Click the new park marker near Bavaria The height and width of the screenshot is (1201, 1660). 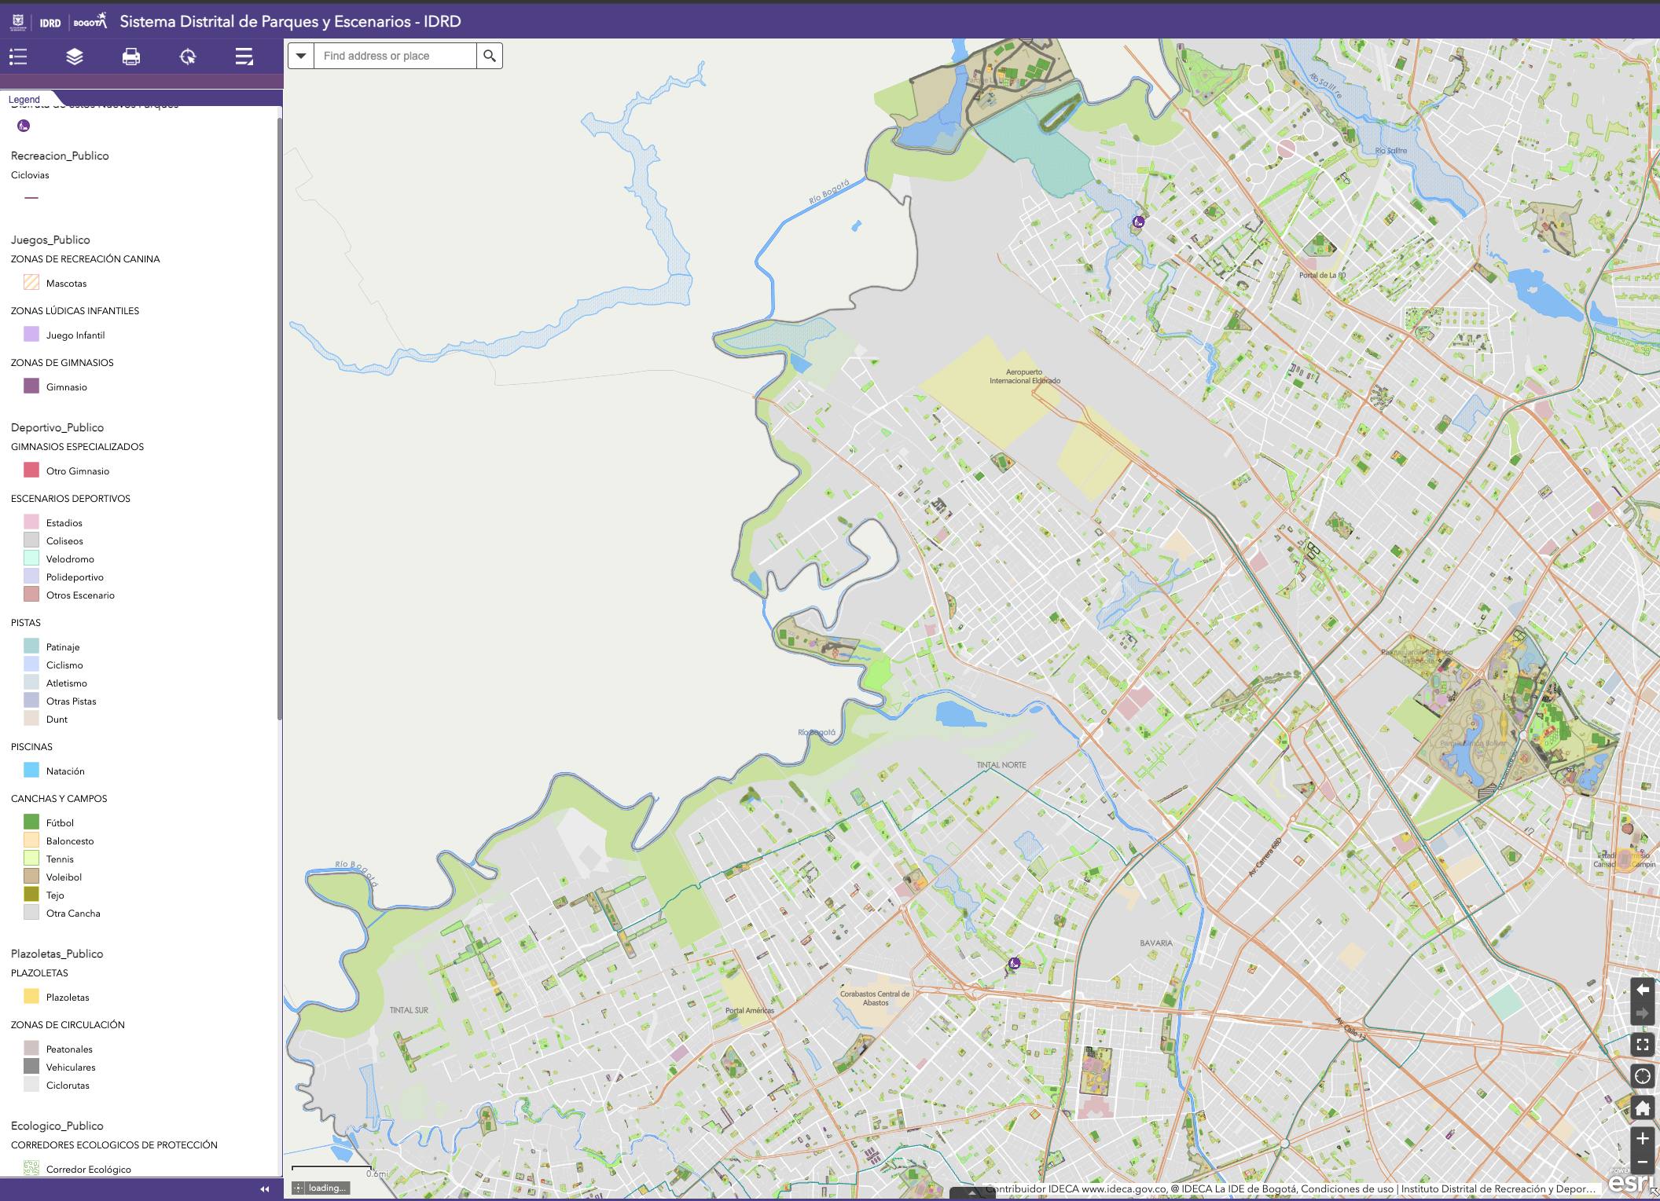coord(1015,964)
